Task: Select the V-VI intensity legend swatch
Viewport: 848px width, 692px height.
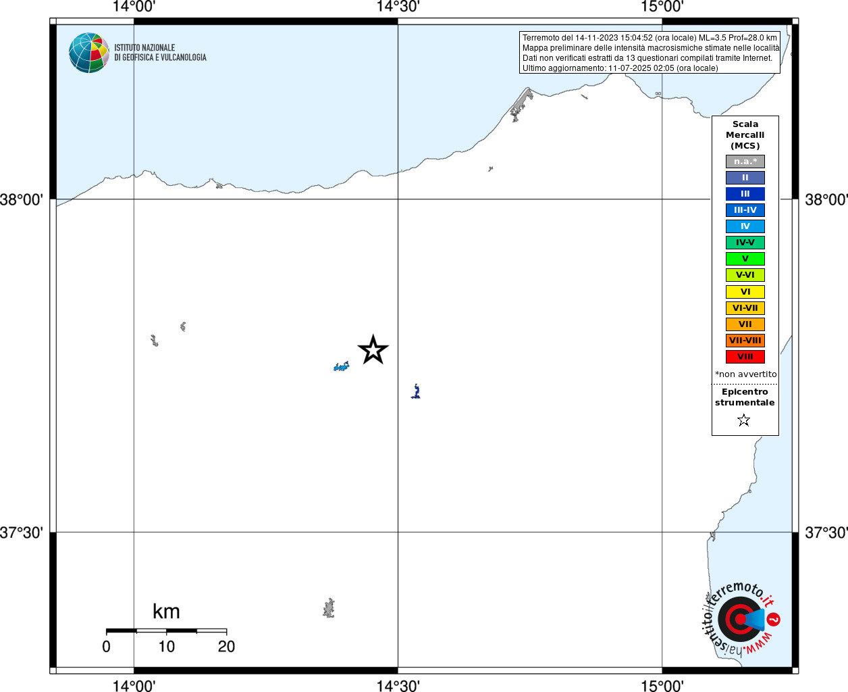Action: coord(745,275)
